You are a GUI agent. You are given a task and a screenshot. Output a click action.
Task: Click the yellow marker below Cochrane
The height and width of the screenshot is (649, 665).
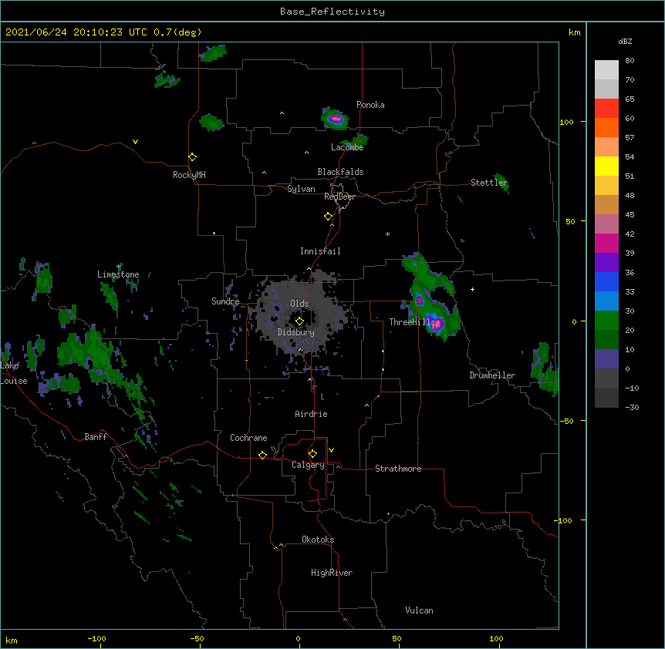[x=262, y=455]
